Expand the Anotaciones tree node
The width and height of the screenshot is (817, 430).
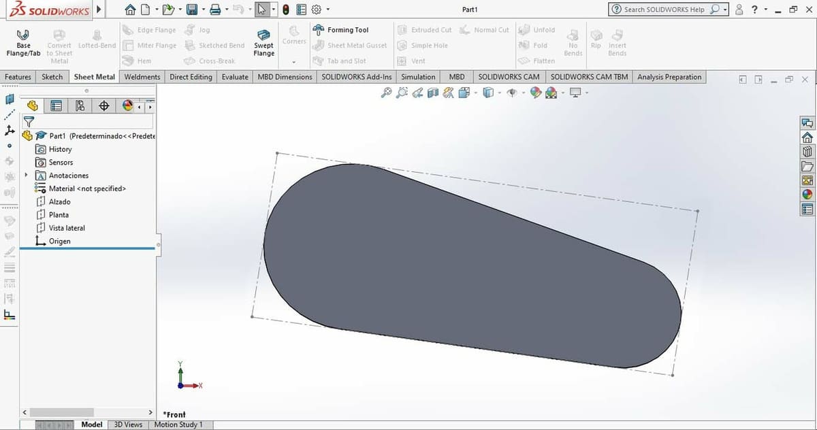coord(26,175)
